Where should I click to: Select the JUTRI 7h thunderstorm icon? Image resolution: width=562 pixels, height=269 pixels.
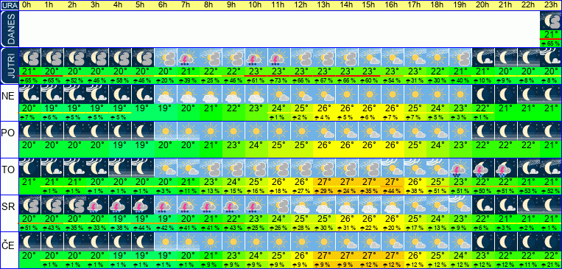[188, 57]
